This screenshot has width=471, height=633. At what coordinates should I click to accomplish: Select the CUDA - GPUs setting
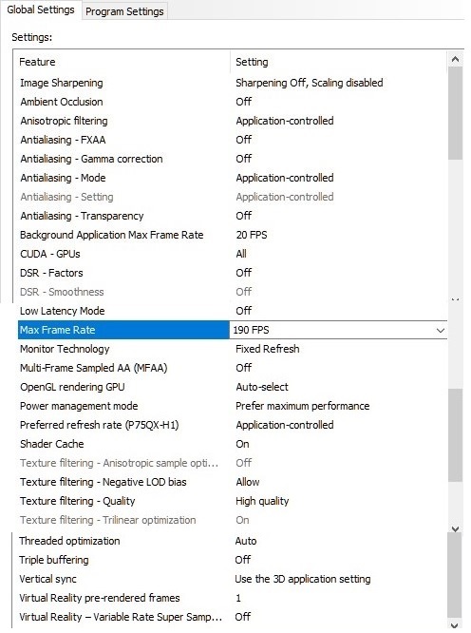point(241,254)
